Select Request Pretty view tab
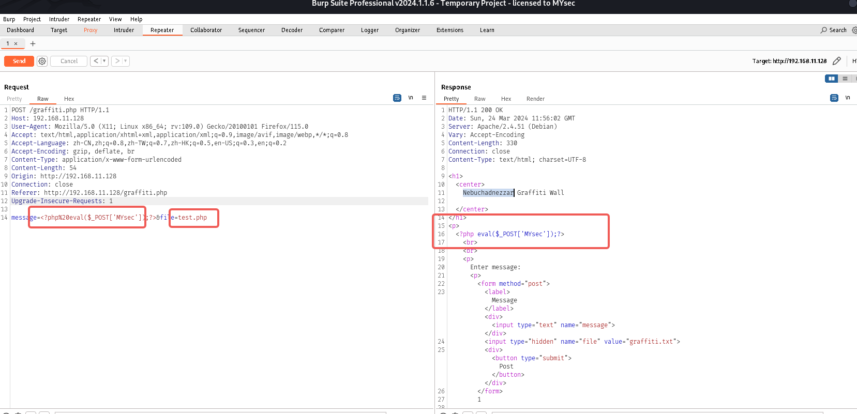 click(14, 99)
